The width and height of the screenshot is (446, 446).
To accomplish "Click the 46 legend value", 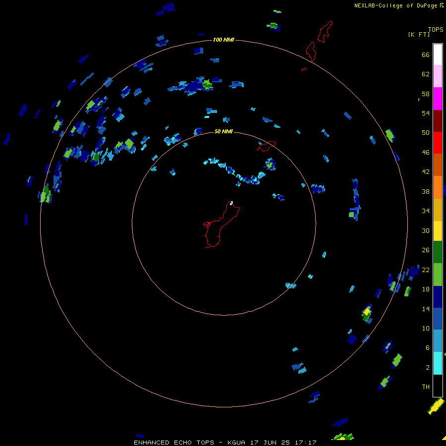I will click(426, 153).
